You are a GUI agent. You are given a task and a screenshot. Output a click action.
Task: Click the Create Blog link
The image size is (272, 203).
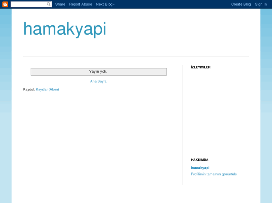[241, 4]
